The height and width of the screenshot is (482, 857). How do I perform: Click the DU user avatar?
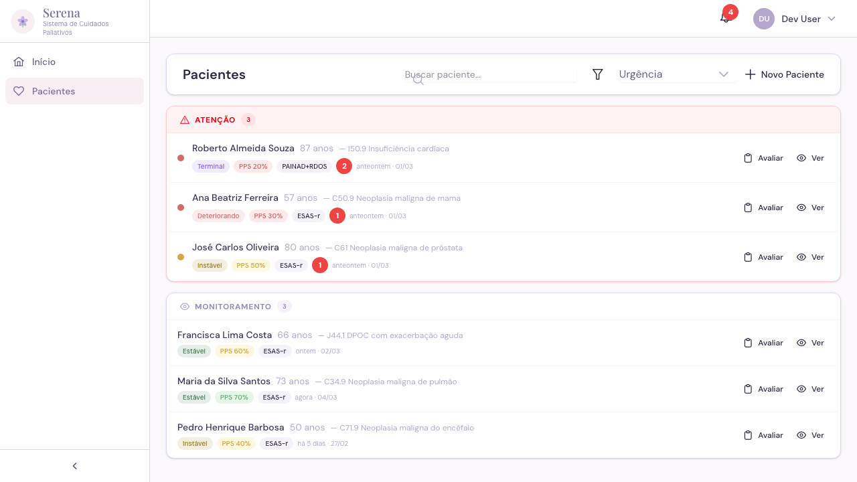coord(764,19)
